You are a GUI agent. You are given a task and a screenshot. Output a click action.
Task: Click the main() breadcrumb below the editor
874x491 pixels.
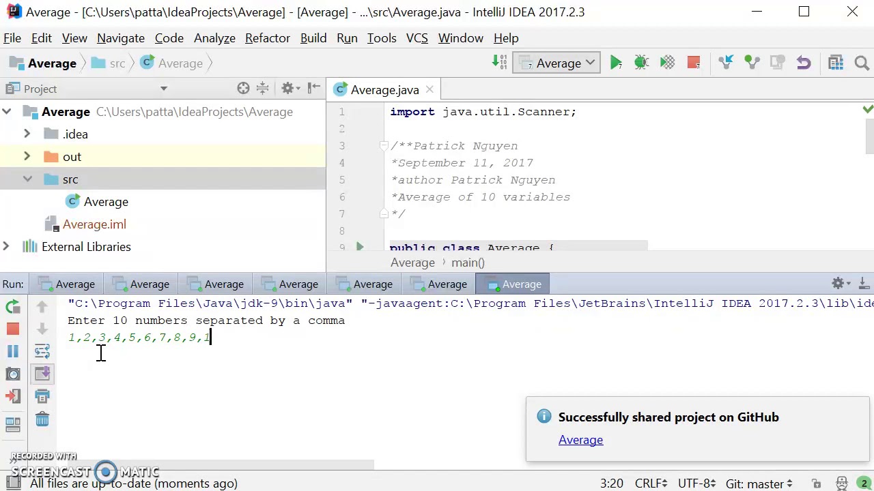point(468,263)
